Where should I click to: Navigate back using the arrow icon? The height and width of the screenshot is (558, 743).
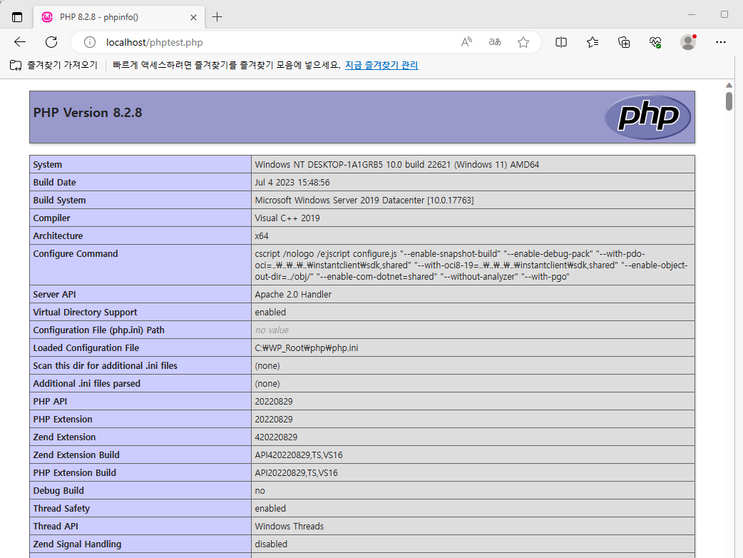(x=19, y=42)
